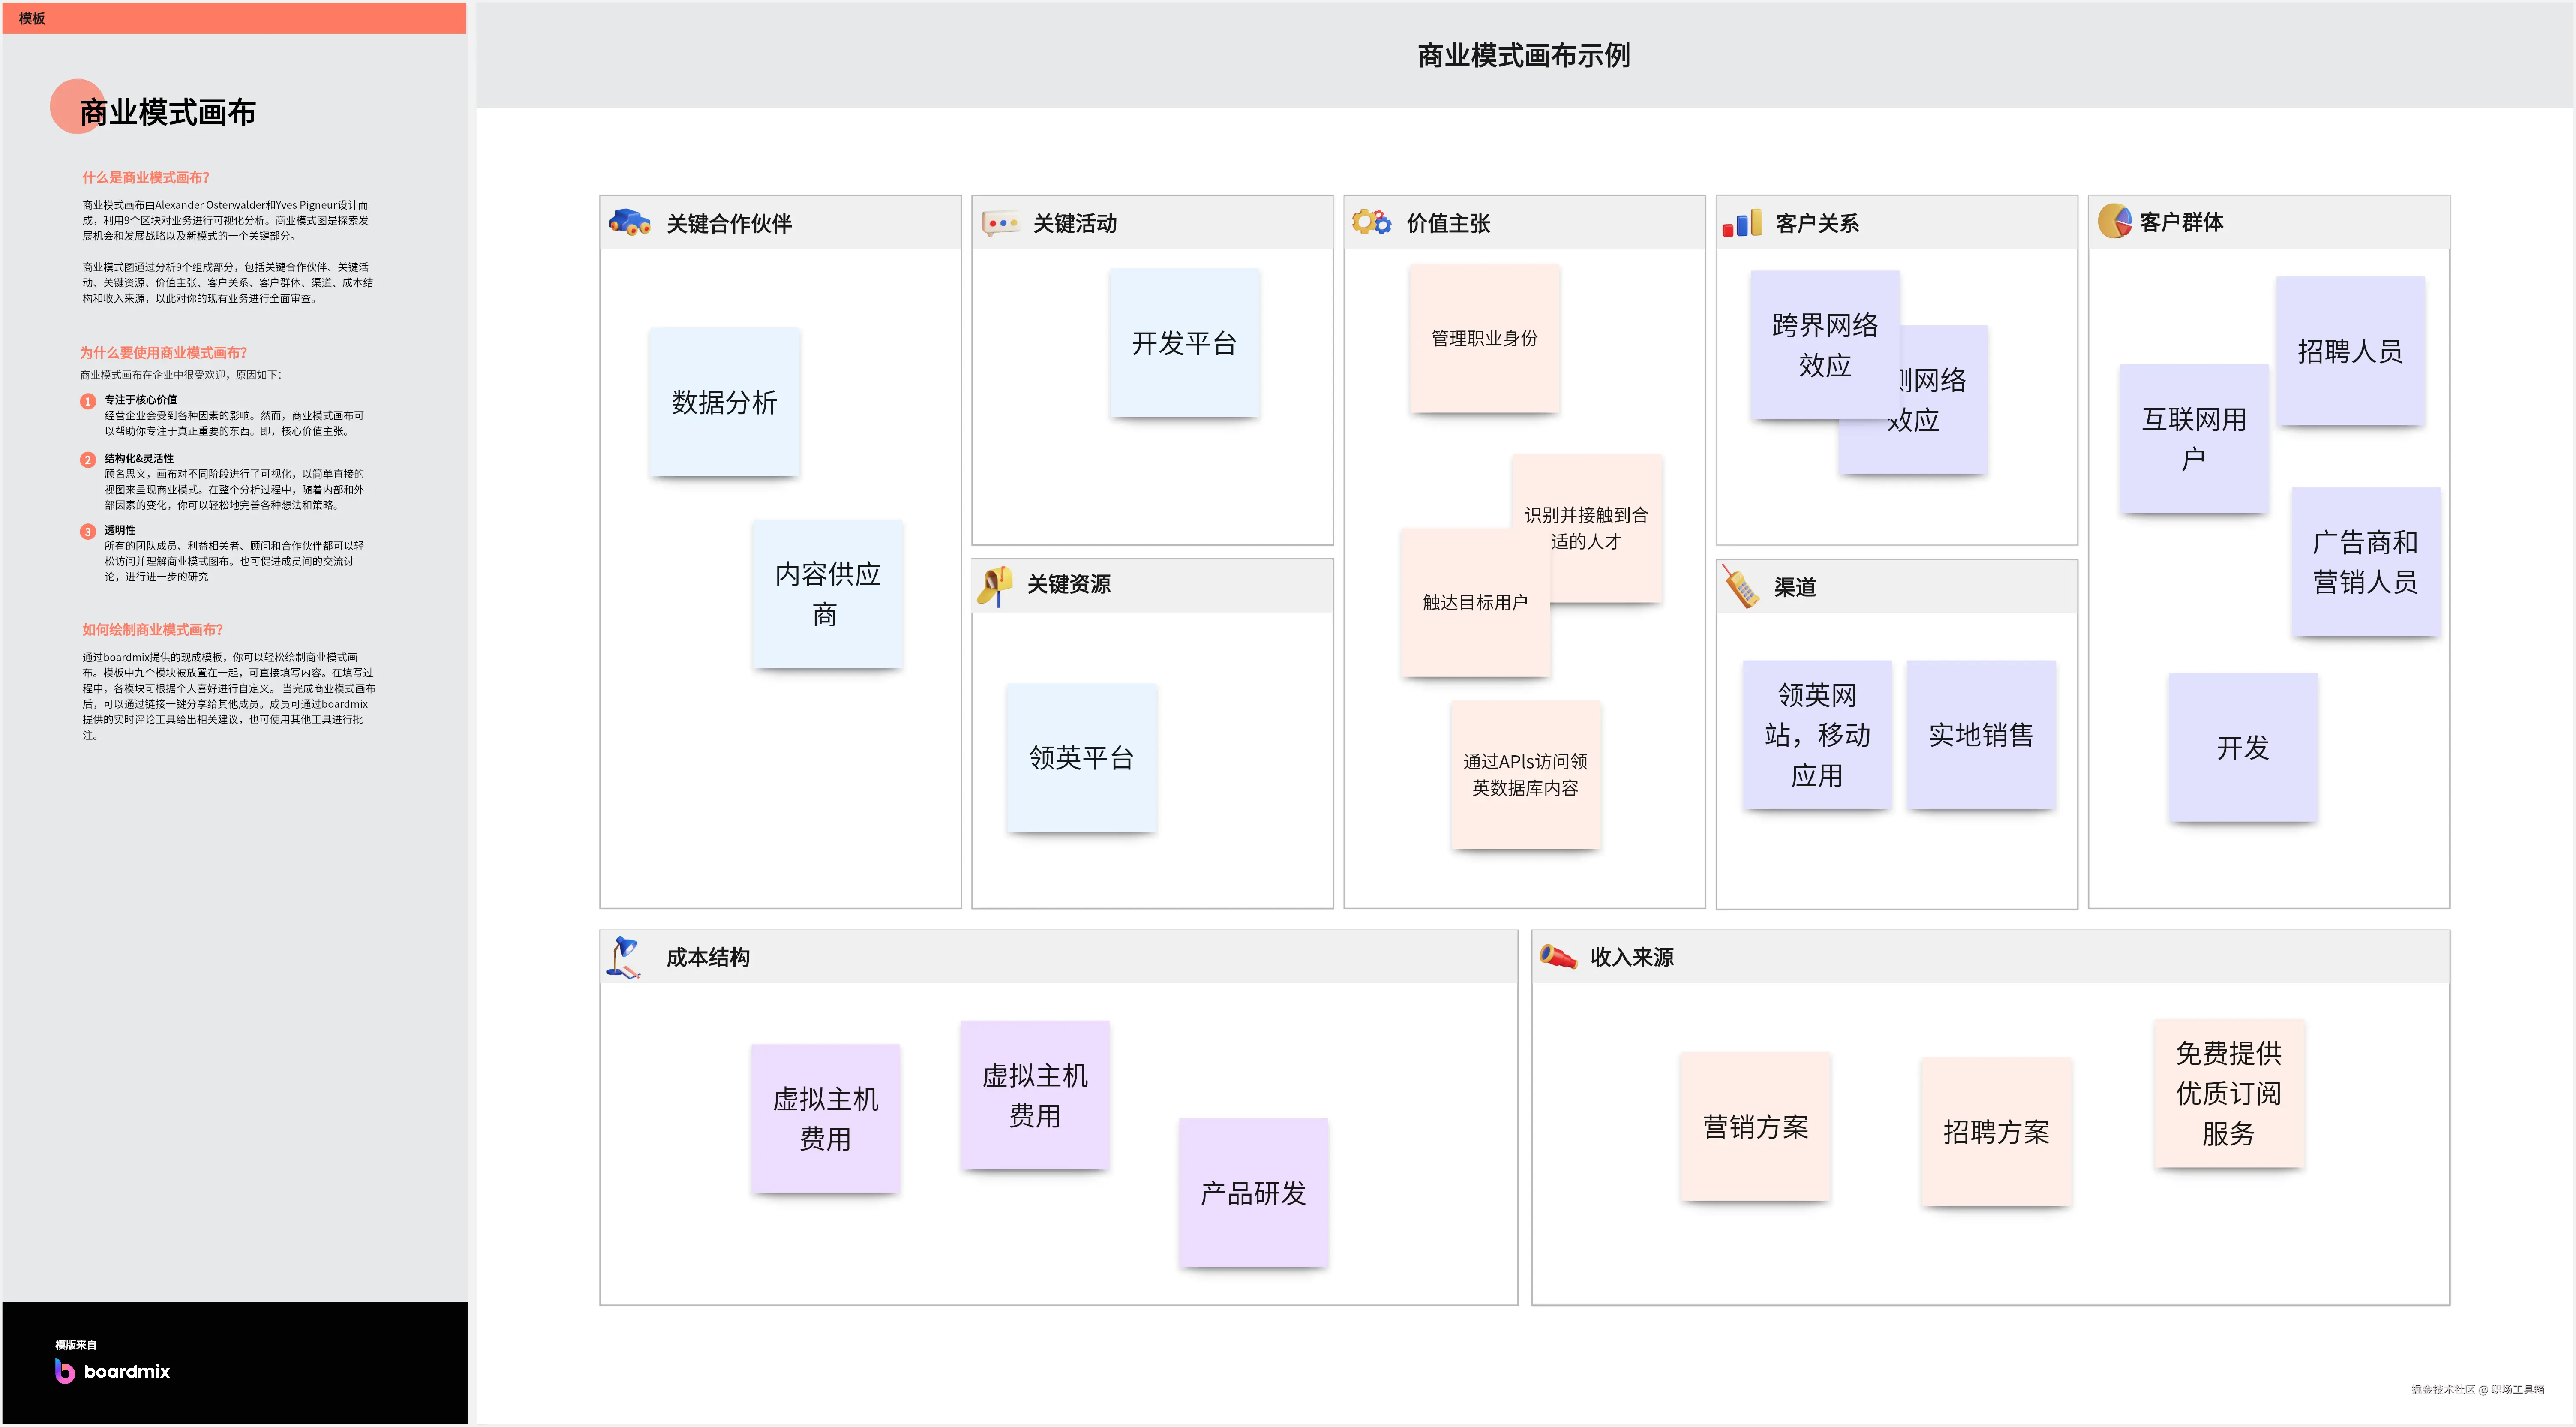Click heading 如何绘制商业模式画布?
The image size is (2576, 1427).
[x=152, y=629]
